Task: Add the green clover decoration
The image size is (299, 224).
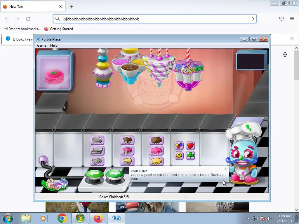Action: pyautogui.click(x=190, y=156)
